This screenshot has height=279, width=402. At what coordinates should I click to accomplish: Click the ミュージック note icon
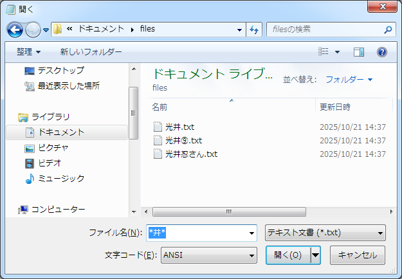point(30,179)
